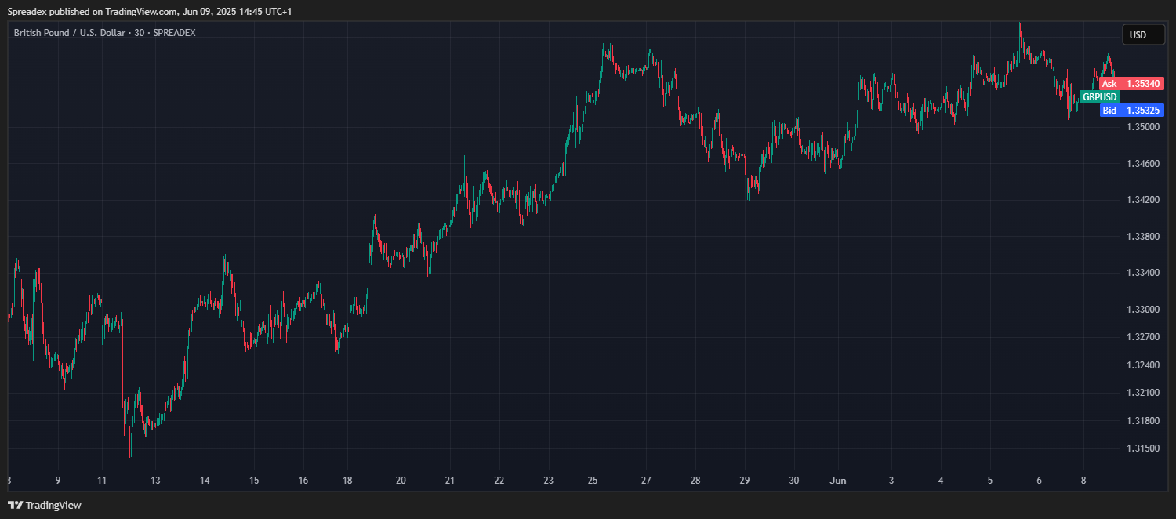
Task: Click date 28 on the time axis
Action: 695,481
